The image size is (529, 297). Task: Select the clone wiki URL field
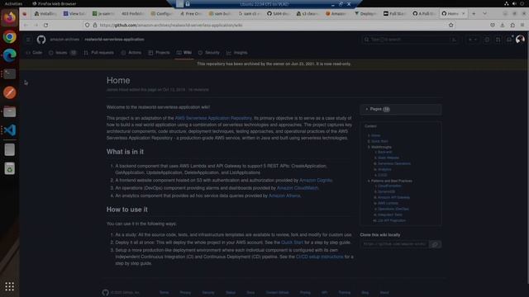tap(395, 244)
